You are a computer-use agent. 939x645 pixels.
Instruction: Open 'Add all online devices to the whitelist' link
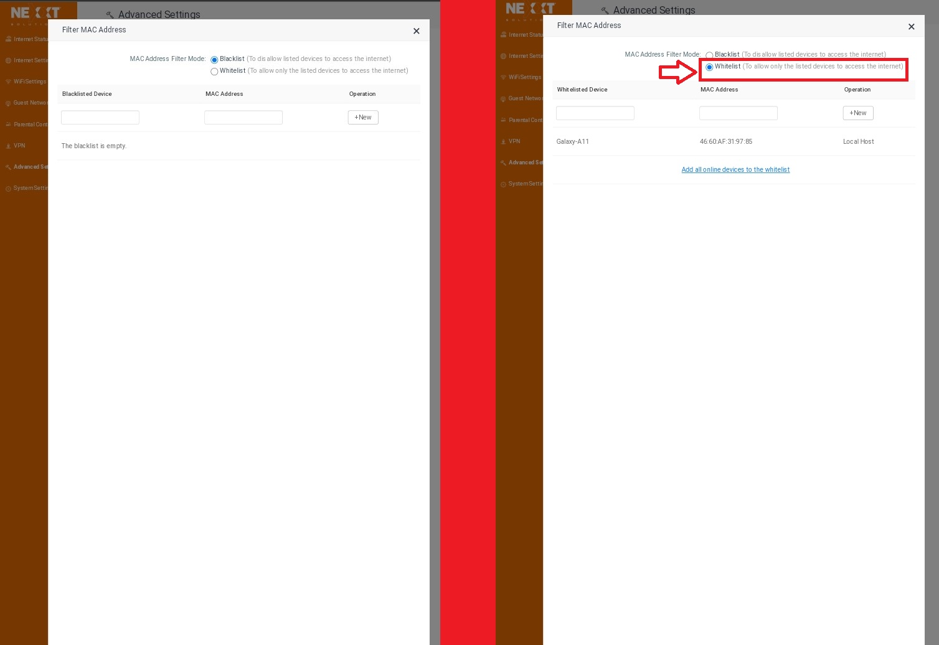click(x=735, y=170)
